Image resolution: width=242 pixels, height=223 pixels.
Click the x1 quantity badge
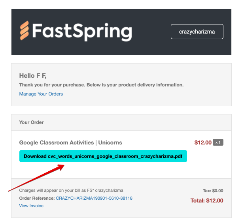218,142
